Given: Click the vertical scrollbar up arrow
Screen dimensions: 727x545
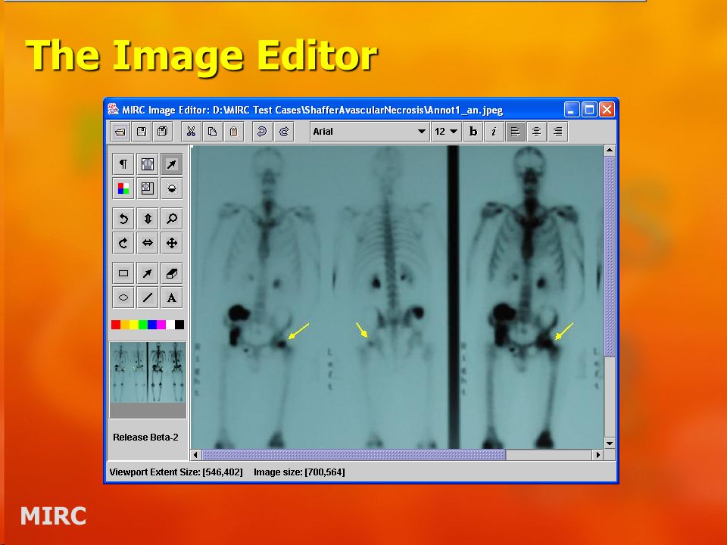Looking at the screenshot, I should point(610,150).
